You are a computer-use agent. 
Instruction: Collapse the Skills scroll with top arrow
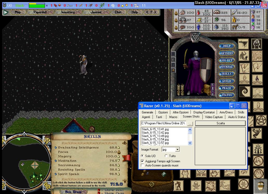[x=125, y=143]
